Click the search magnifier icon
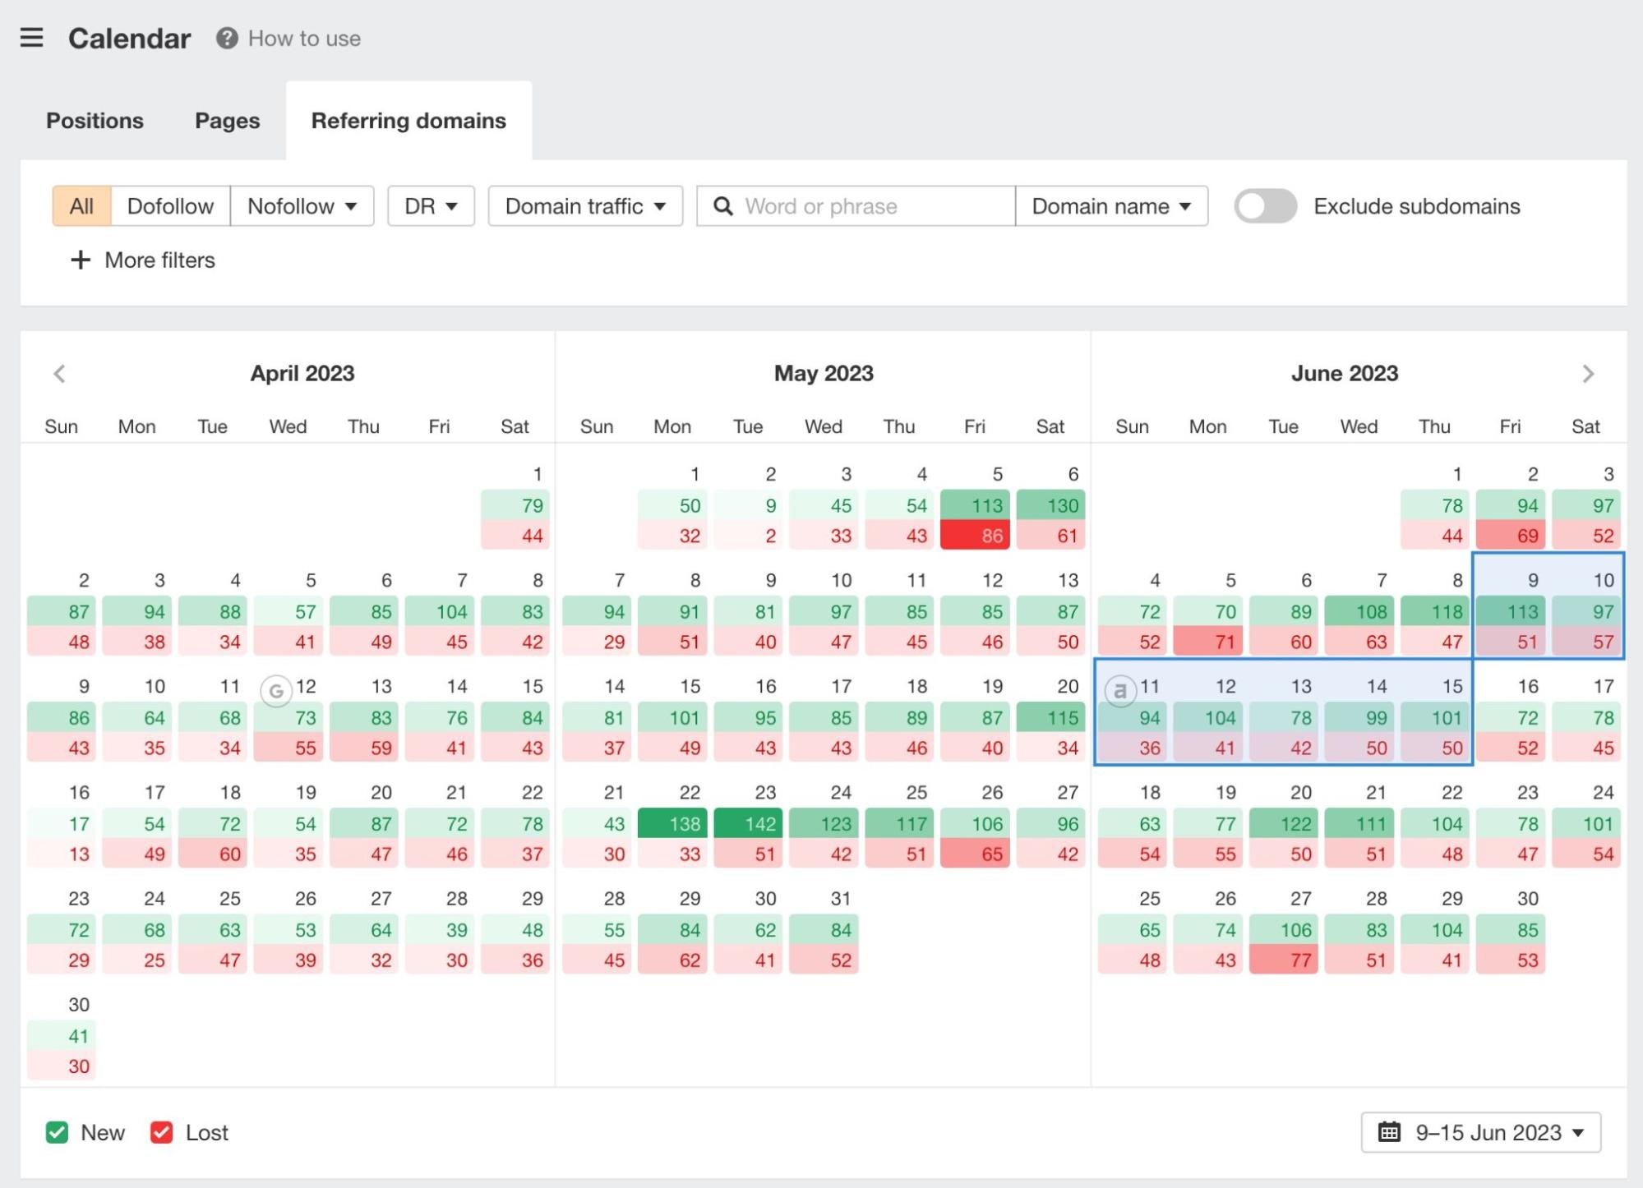This screenshot has height=1188, width=1643. tap(723, 206)
